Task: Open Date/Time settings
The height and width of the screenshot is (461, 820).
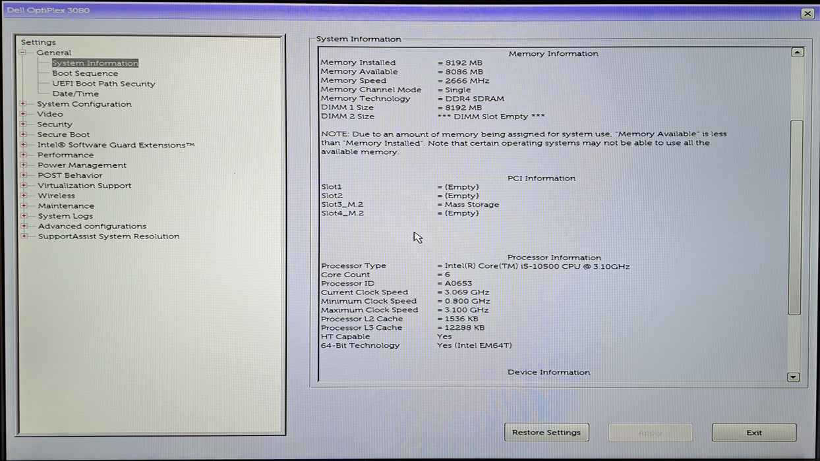Action: (x=75, y=94)
